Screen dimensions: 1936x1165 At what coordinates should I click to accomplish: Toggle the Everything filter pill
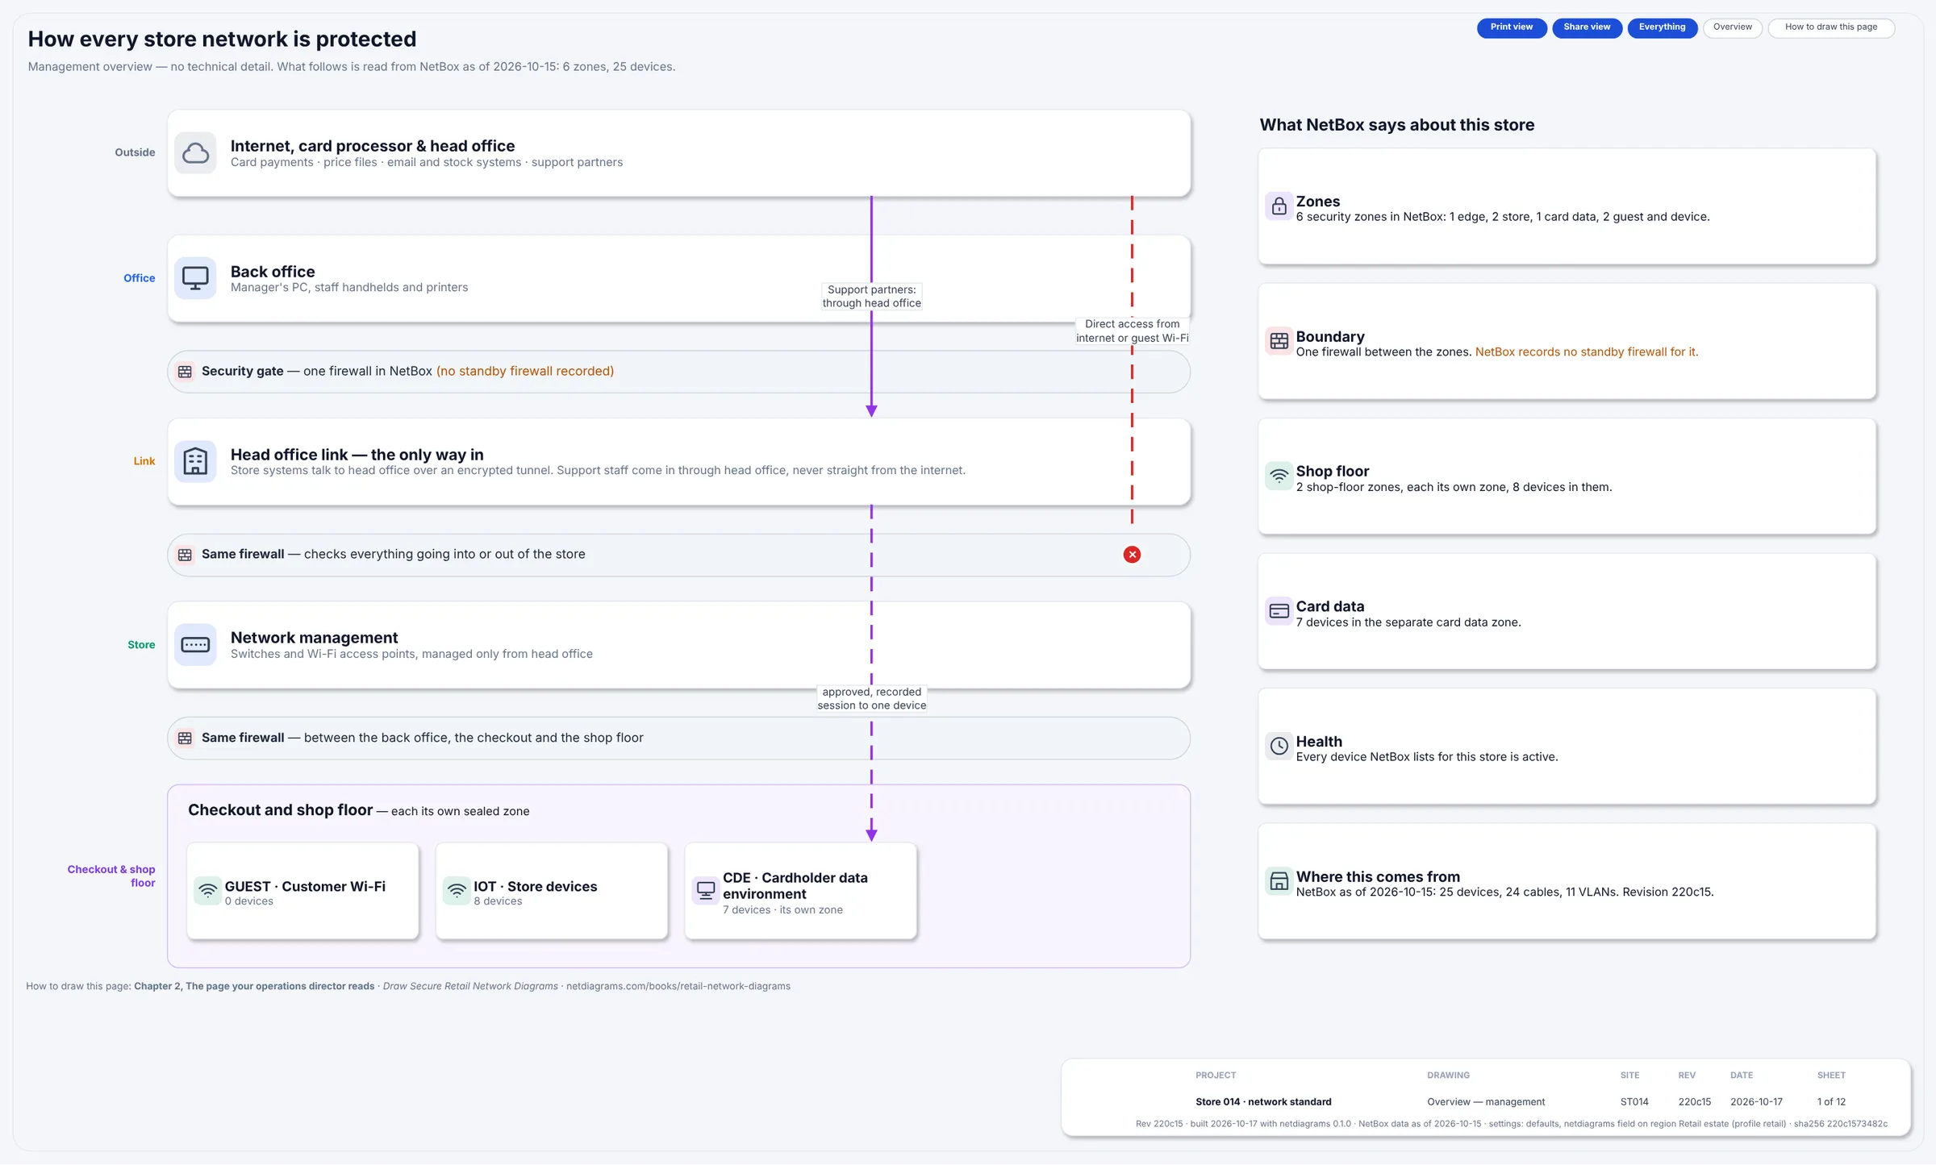(x=1662, y=27)
